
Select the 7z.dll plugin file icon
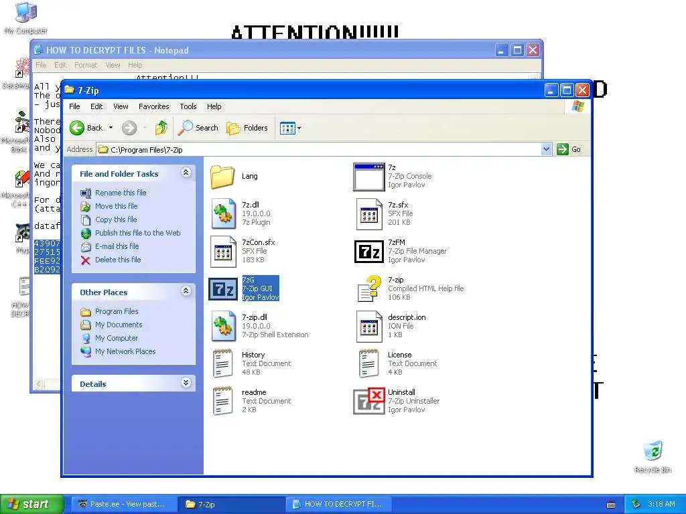(x=224, y=213)
